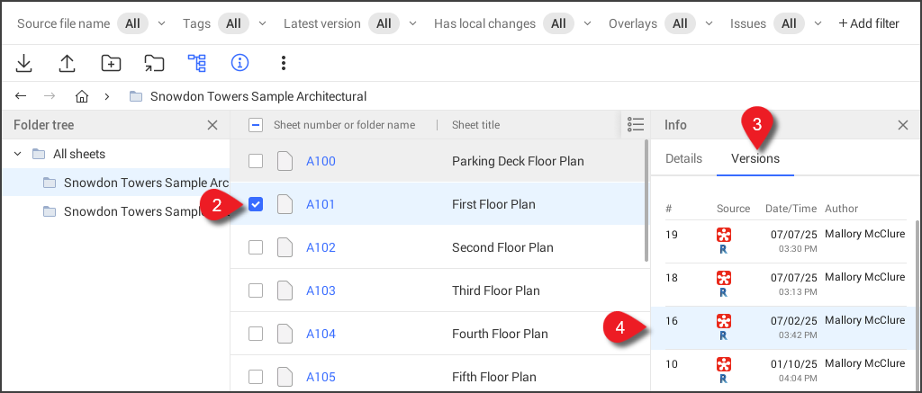Collapse the All sheets tree node
Viewport: 922px width, 393px height.
18,154
